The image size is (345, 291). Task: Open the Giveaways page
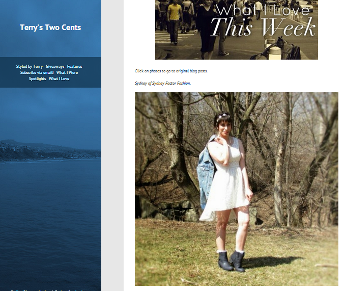click(x=55, y=66)
